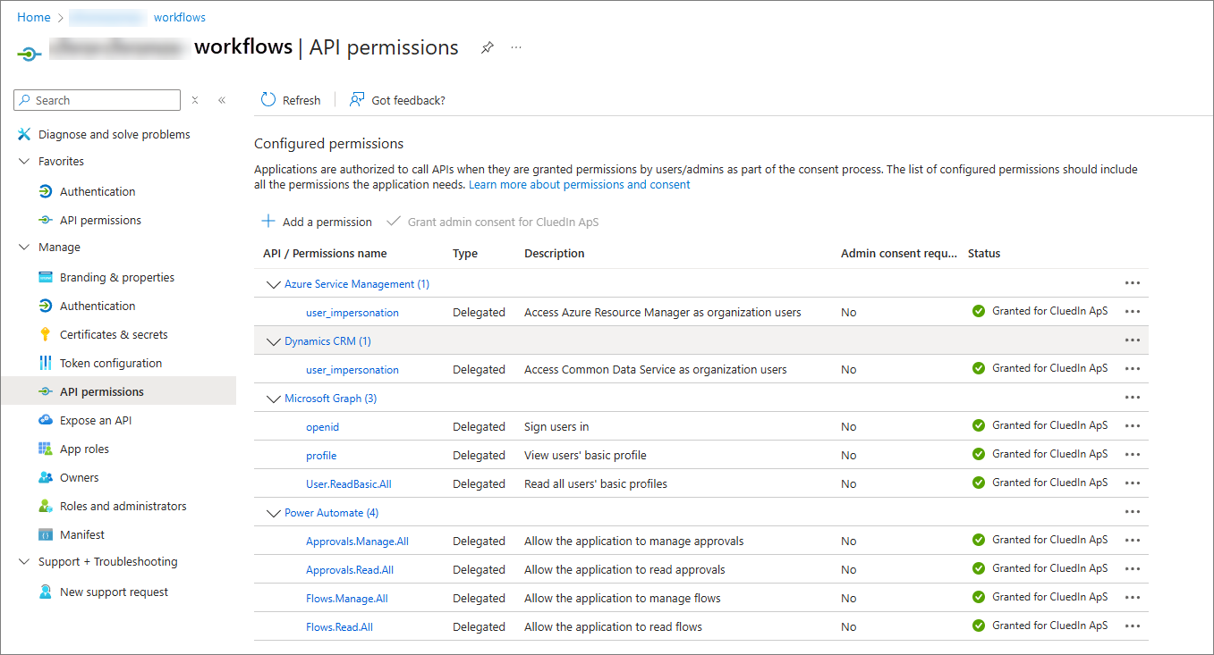Open the Azure Service Management (1) link
Screen dimensions: 1214x655
click(357, 284)
